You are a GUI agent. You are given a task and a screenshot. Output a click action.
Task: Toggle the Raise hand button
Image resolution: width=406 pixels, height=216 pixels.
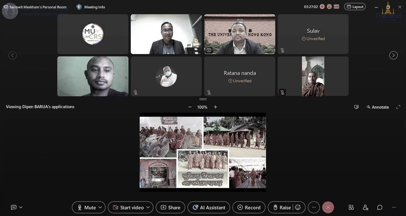[282, 207]
